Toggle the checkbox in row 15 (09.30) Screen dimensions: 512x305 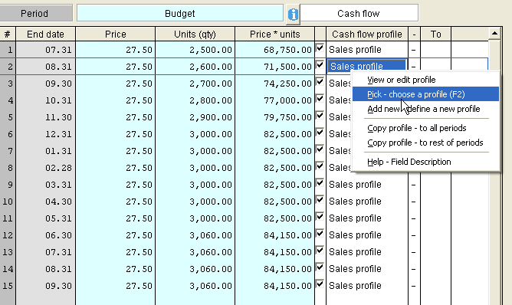click(320, 284)
